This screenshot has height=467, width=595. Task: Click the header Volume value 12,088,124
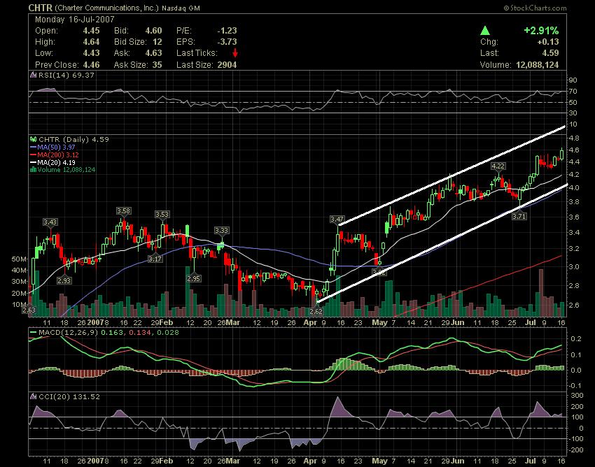click(538, 65)
